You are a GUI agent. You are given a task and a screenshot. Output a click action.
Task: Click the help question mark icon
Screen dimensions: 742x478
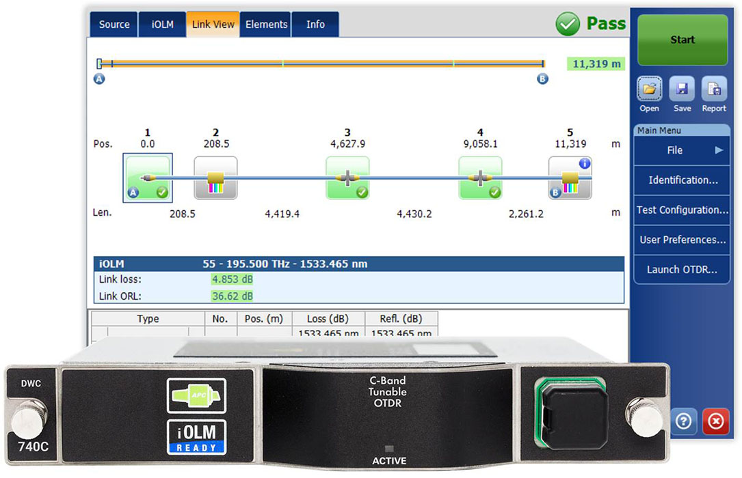[x=683, y=421]
